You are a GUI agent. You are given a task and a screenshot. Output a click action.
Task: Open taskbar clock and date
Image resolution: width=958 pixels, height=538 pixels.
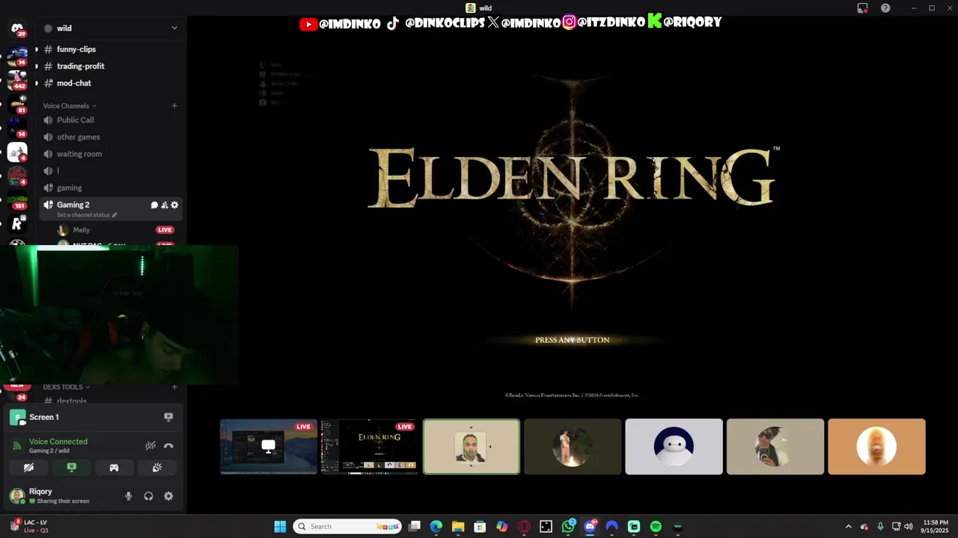pyautogui.click(x=936, y=526)
